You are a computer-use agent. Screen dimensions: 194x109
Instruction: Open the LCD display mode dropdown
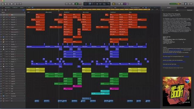(x=109, y=4)
